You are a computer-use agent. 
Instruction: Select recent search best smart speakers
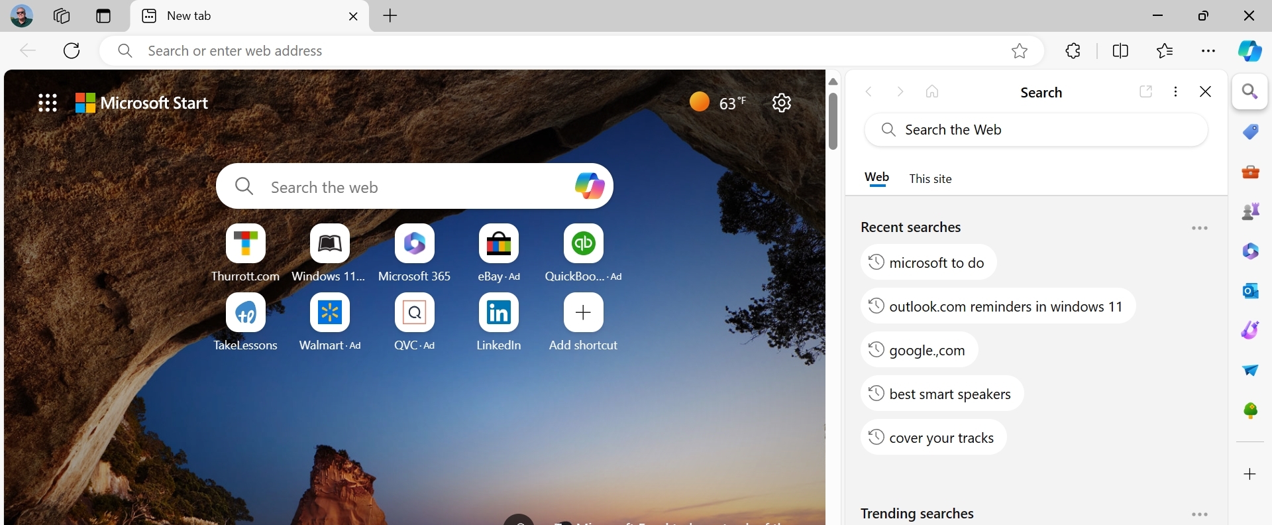pyautogui.click(x=942, y=394)
